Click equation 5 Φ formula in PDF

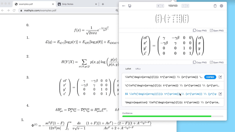(91, 125)
